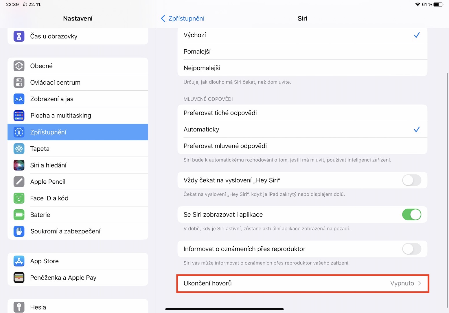Open Ovládací centrum icon
This screenshot has height=313, width=449.
[19, 82]
